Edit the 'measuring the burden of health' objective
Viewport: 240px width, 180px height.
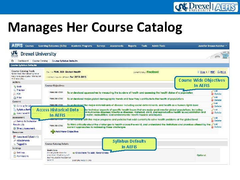(x=216, y=91)
